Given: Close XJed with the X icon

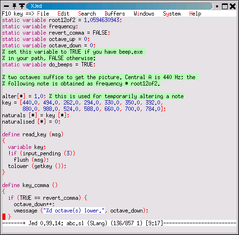Looking at the screenshot, I should pos(233,6).
